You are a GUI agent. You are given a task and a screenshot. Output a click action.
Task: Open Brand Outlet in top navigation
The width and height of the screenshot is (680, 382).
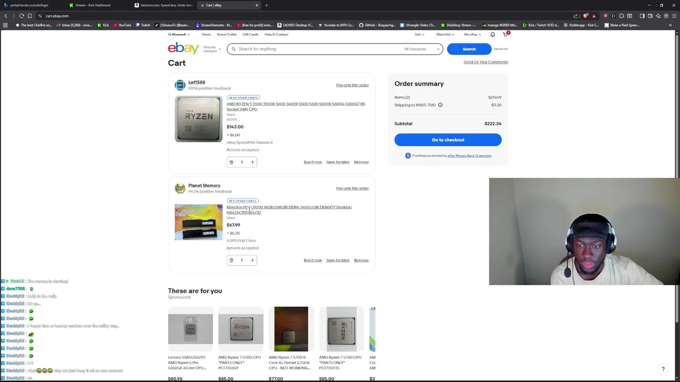226,34
